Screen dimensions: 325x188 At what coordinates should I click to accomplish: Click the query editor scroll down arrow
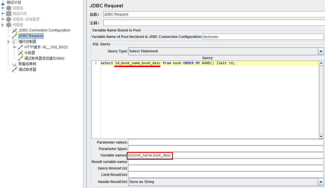point(321,136)
